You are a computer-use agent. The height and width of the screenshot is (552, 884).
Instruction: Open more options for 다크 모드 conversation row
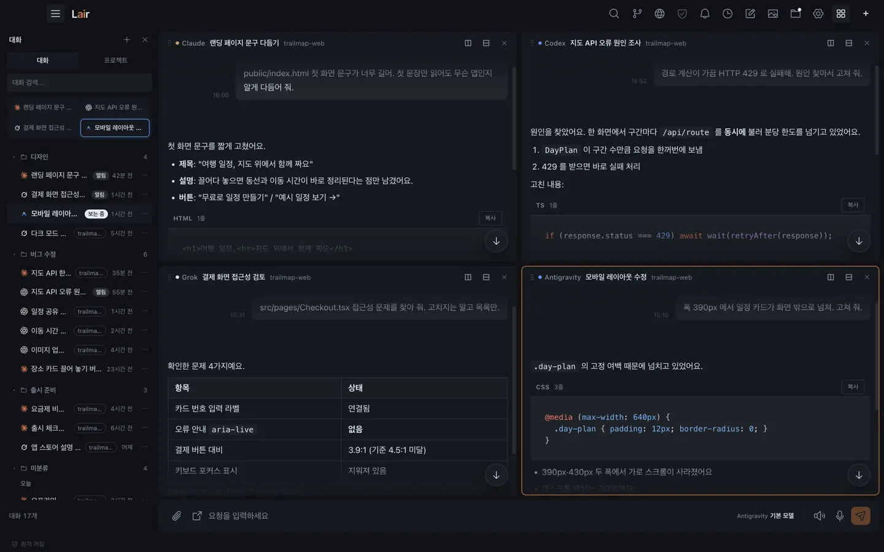tap(145, 233)
